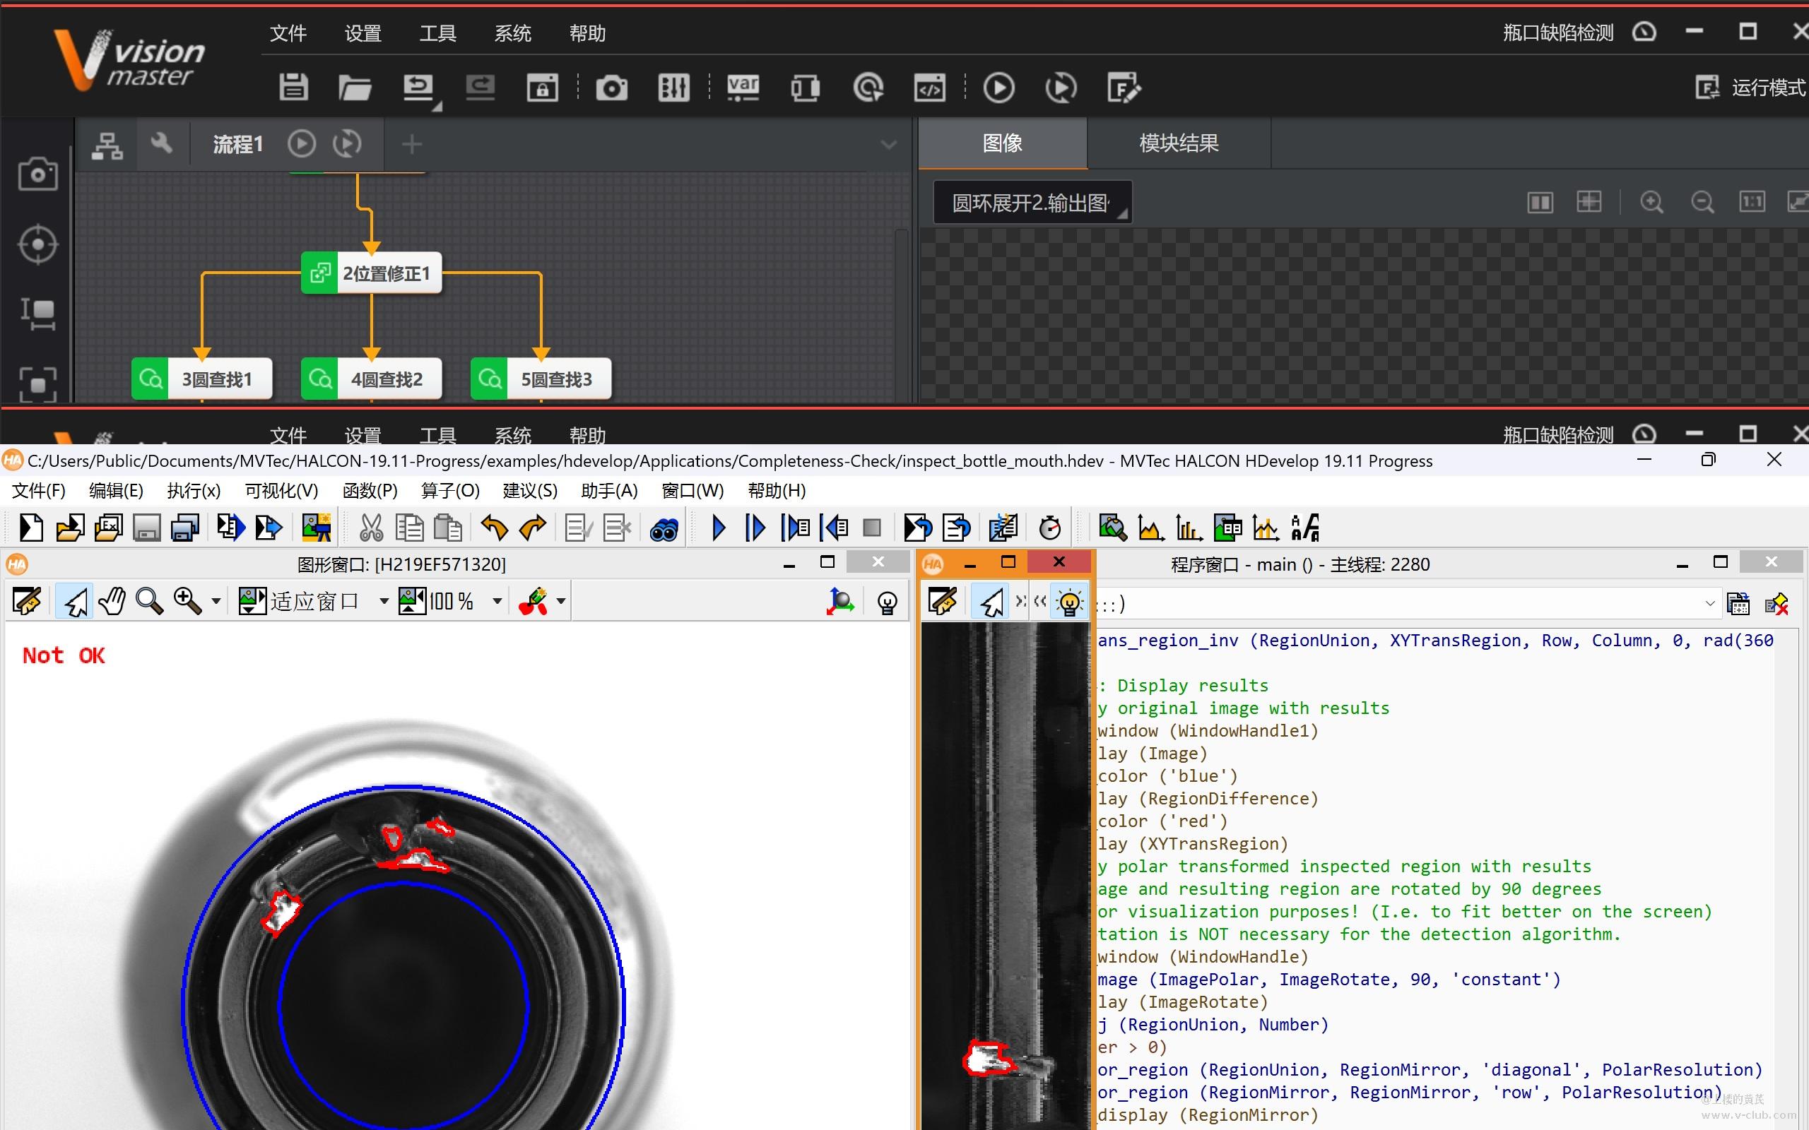Viewport: 1809px width, 1130px height.
Task: Click 3D plot mode icon in graphics window
Action: tap(840, 602)
